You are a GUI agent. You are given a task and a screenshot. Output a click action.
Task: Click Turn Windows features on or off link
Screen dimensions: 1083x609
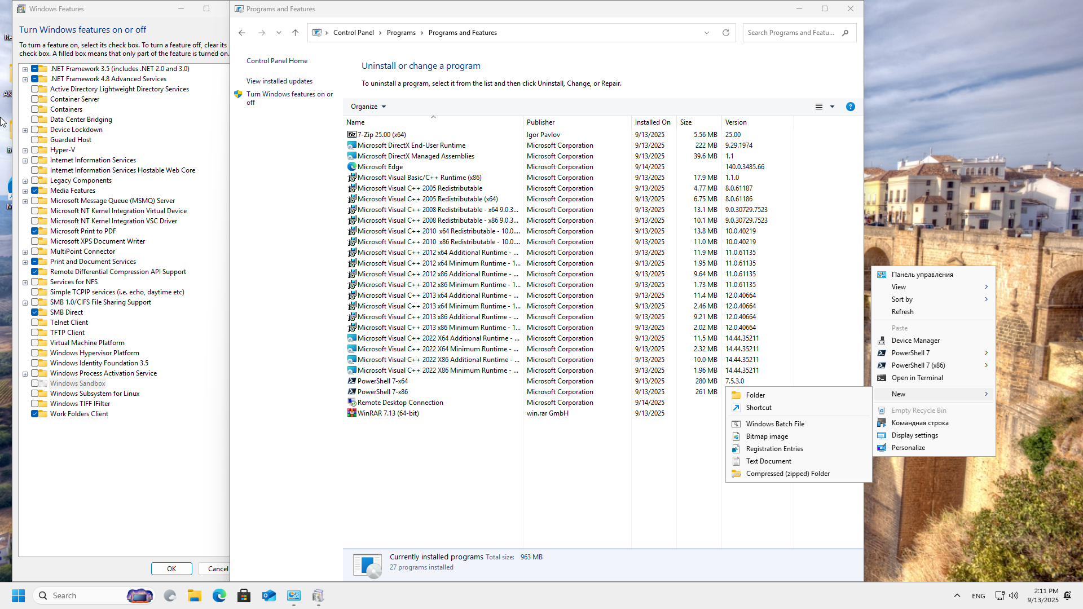(x=289, y=98)
